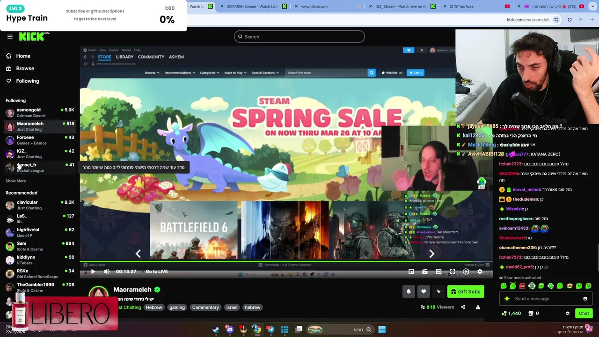Viewport: 599px width, 337px height.
Task: Click the gaming tag
Action: tap(177, 308)
